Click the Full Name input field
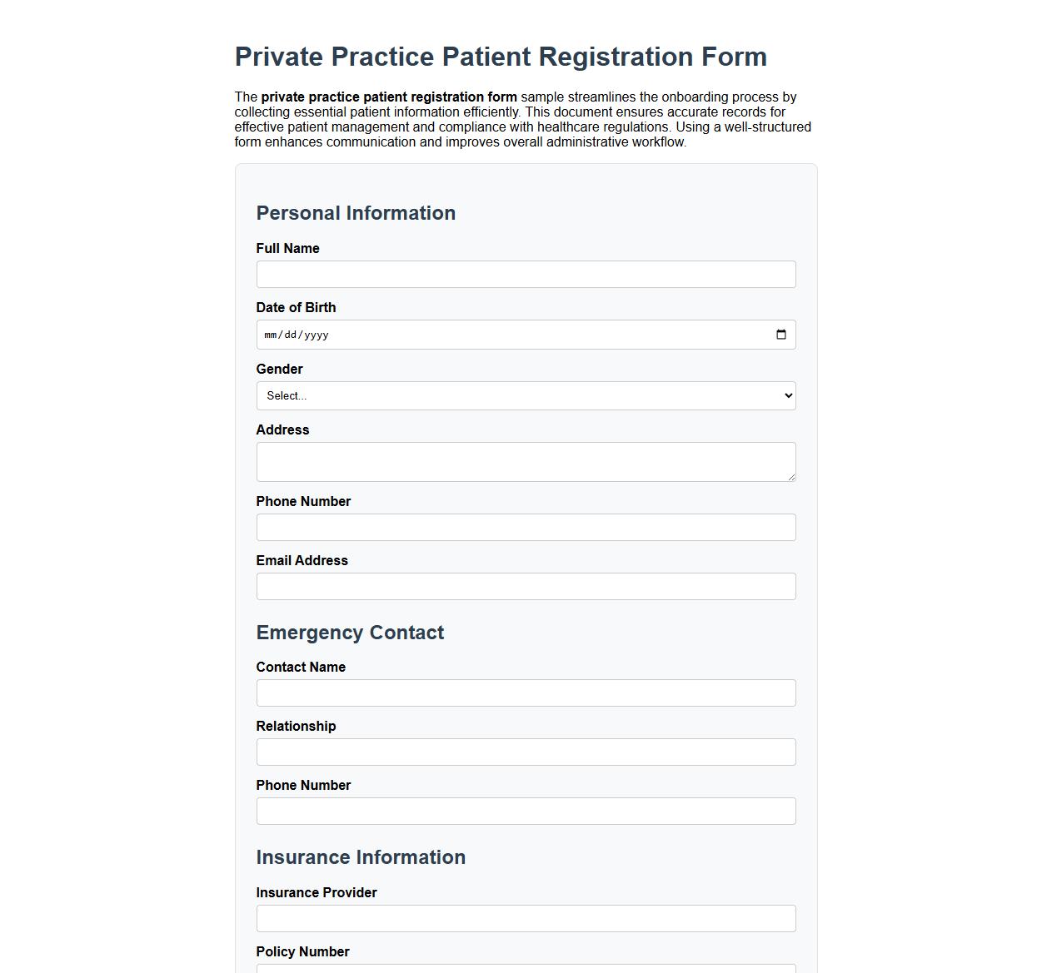 coord(526,274)
